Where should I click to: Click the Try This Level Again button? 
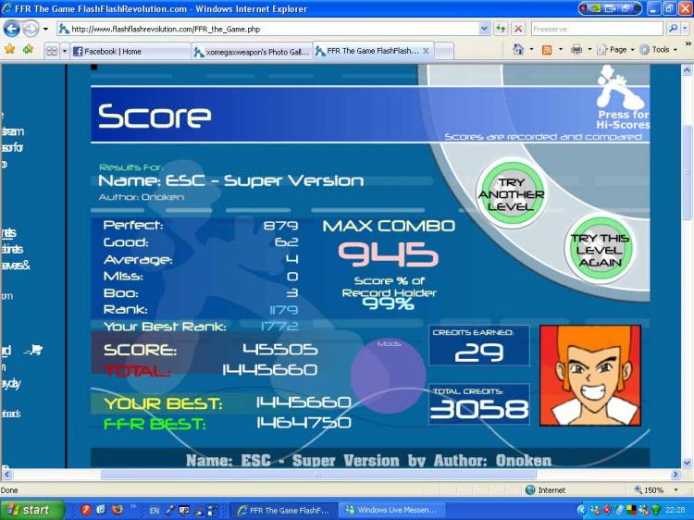click(x=600, y=250)
